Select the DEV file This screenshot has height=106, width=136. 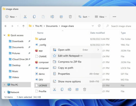[x=41, y=80]
